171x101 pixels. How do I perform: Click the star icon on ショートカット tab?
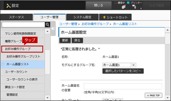(x=104, y=17)
